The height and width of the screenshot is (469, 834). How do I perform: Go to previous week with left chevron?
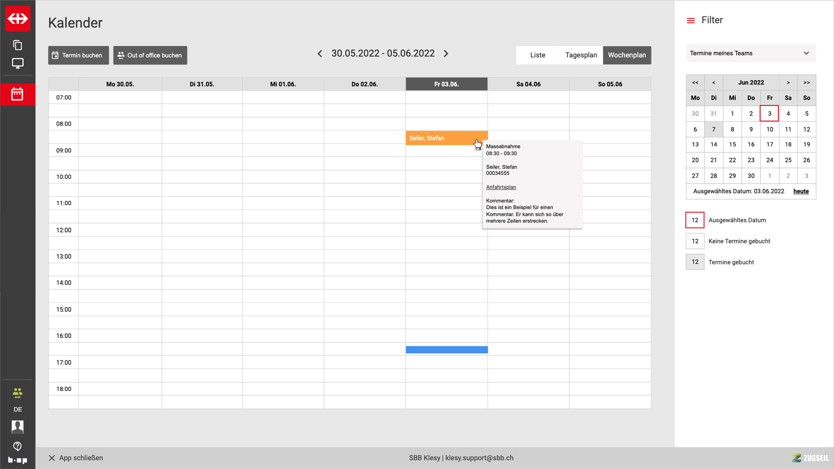[320, 53]
